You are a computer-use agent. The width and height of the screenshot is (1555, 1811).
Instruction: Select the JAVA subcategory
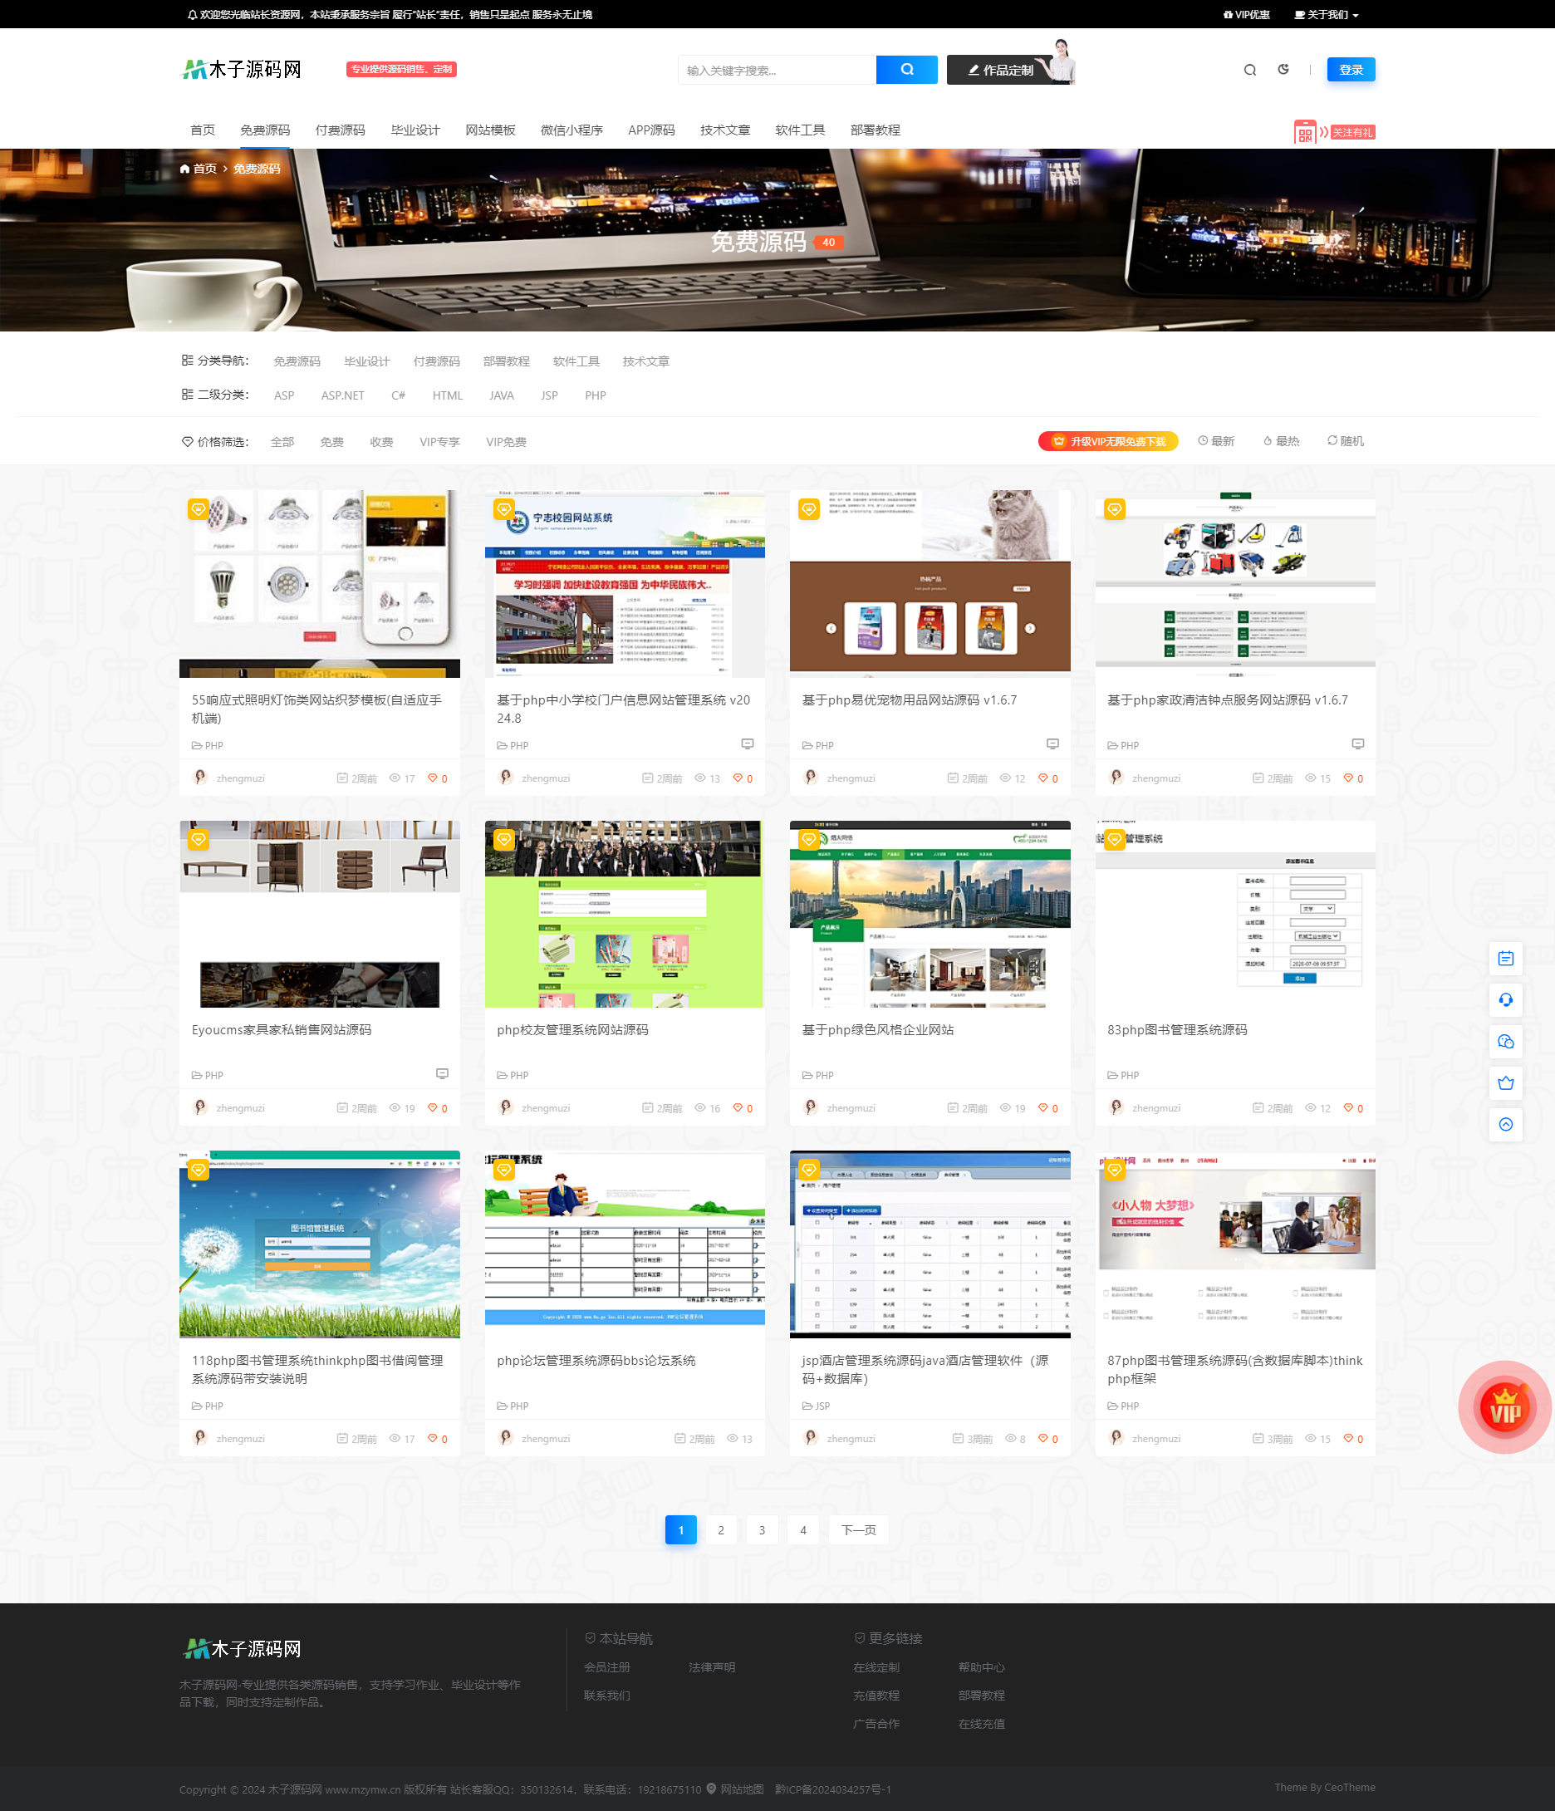tap(502, 396)
